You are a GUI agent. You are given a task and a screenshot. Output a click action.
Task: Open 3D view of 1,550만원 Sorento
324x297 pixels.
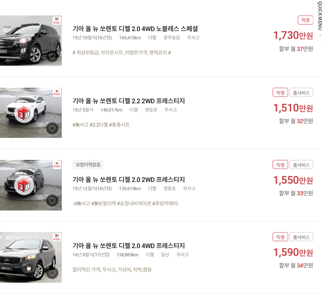pyautogui.click(x=24, y=185)
